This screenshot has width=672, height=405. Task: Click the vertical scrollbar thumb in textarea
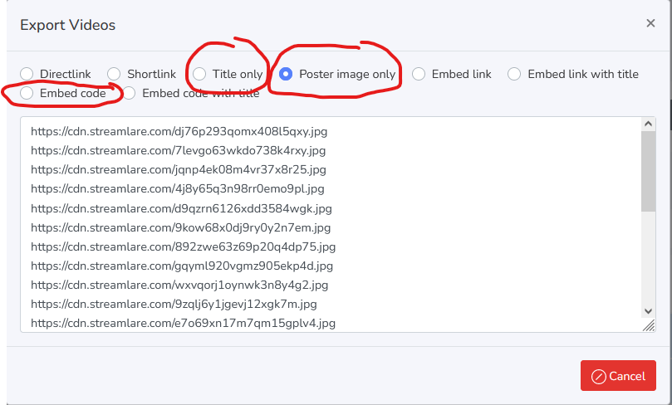649,170
